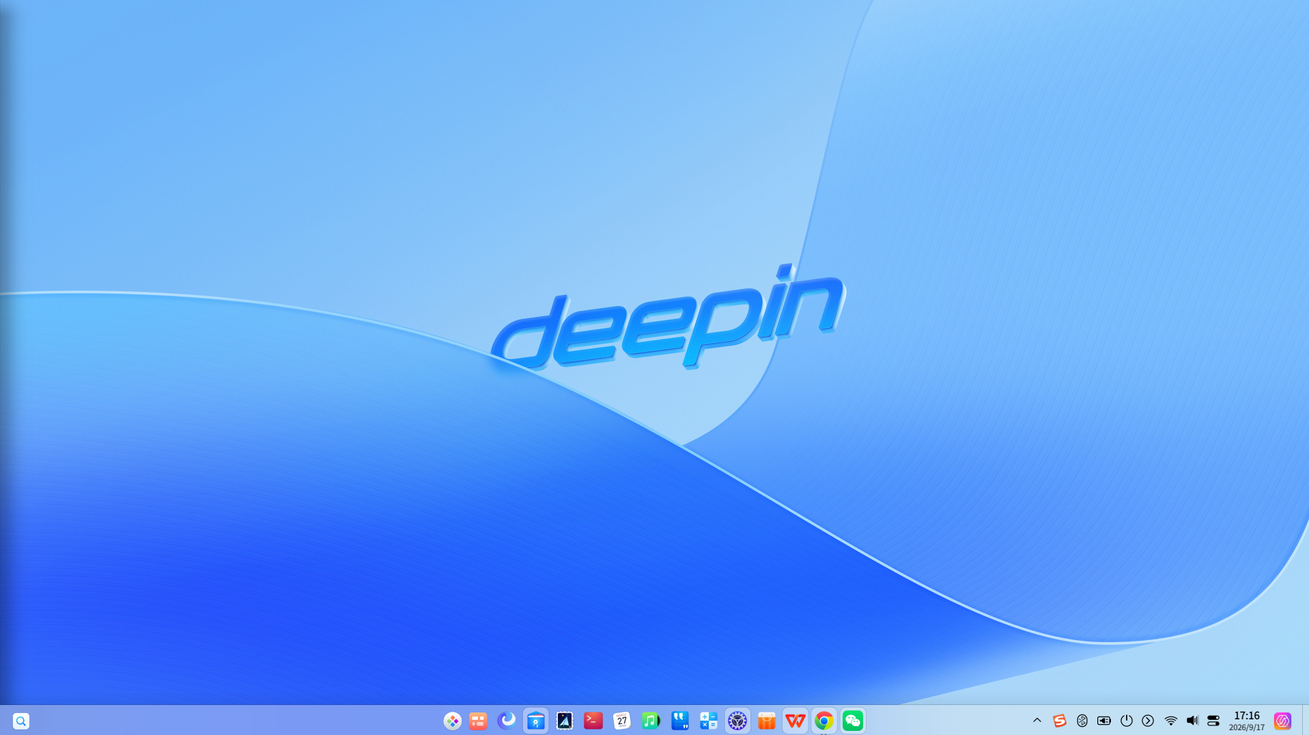This screenshot has height=735, width=1309.
Task: Open the calendar showing 27
Action: (x=622, y=721)
